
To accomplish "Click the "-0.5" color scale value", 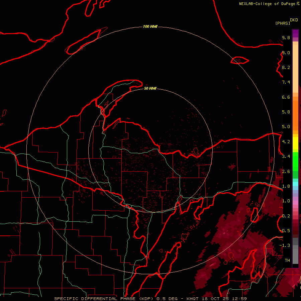I will click(x=285, y=231).
